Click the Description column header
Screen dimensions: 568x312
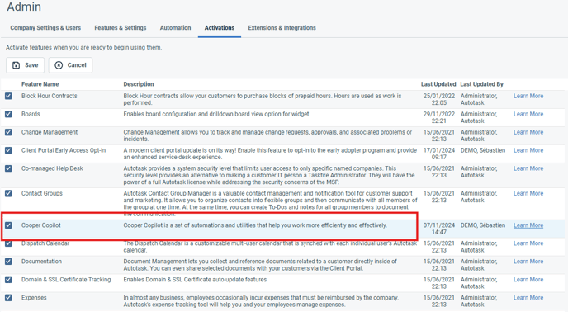point(139,84)
